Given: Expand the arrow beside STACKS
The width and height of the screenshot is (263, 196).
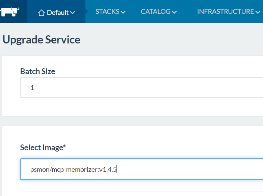Looking at the screenshot, I should [x=123, y=12].
